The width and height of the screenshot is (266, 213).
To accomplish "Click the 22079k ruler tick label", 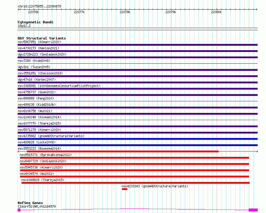I will click(x=171, y=12).
